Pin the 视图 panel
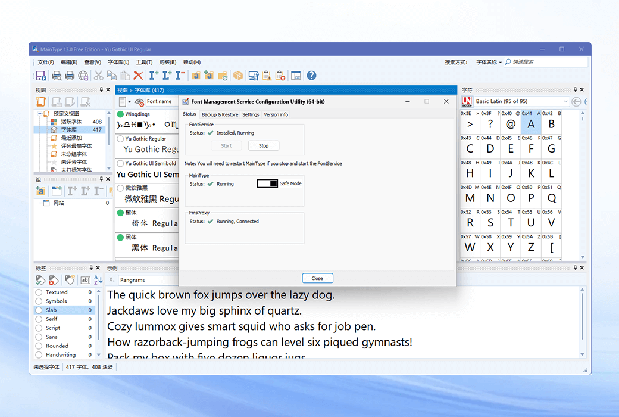The image size is (619, 417). coord(101,90)
